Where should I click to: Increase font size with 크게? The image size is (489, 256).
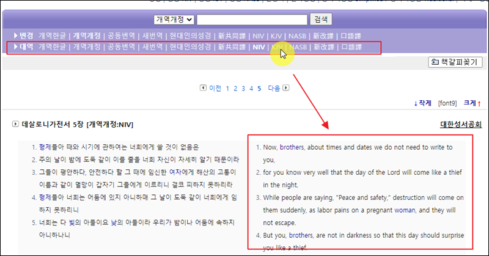pyautogui.click(x=472, y=103)
